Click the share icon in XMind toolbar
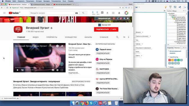 (x=180, y=7)
